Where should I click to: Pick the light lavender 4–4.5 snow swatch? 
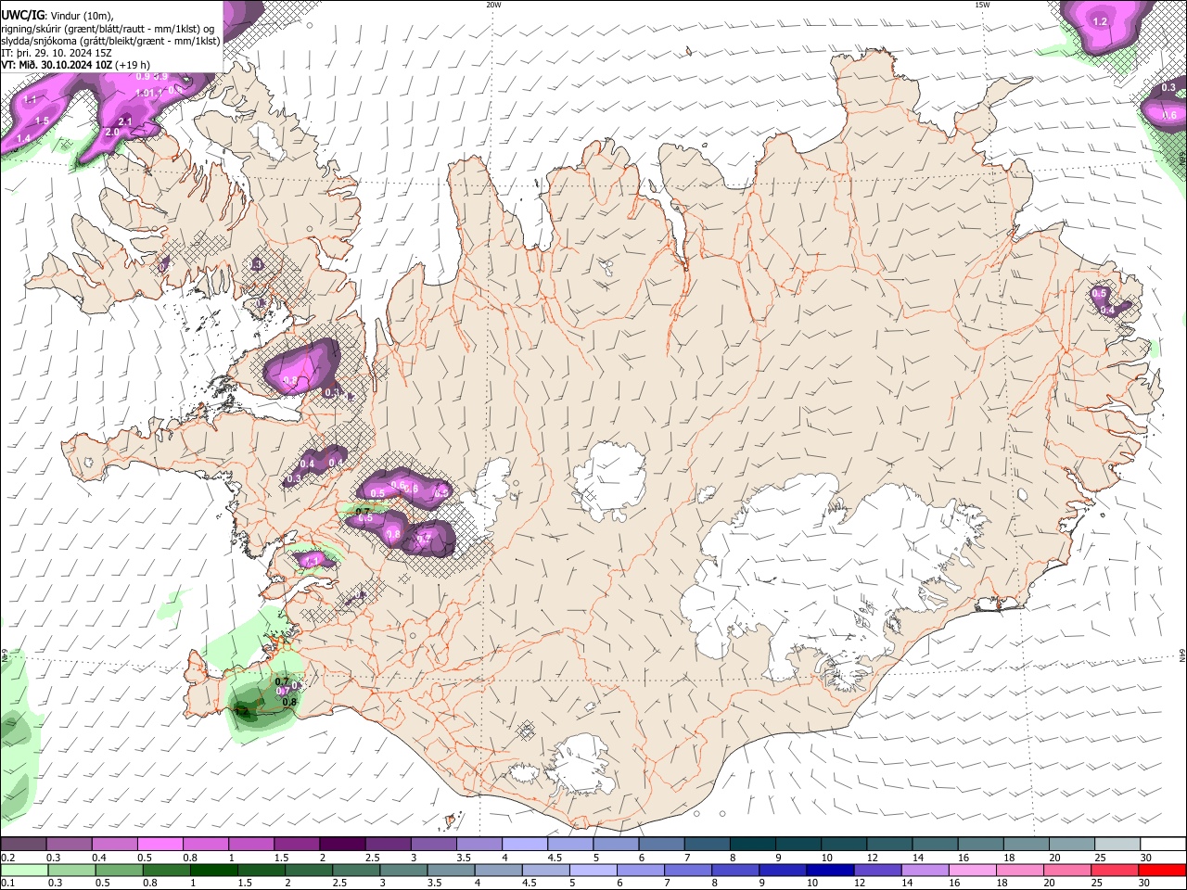[524, 845]
